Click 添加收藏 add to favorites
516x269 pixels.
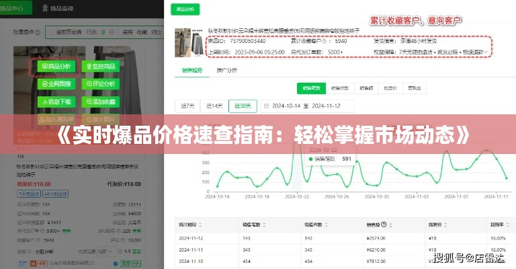point(99,102)
